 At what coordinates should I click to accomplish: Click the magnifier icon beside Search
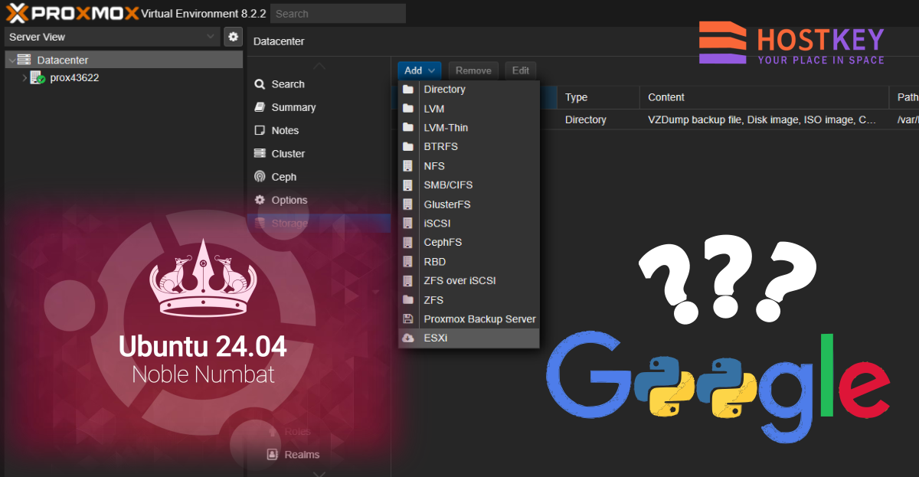[260, 84]
